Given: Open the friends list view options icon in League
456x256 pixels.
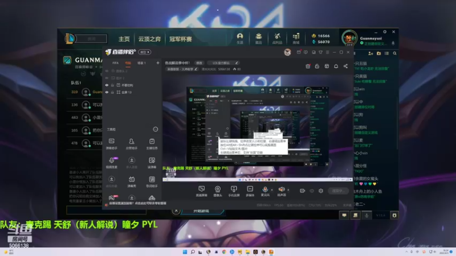Looking at the screenshot, I should point(386,53).
